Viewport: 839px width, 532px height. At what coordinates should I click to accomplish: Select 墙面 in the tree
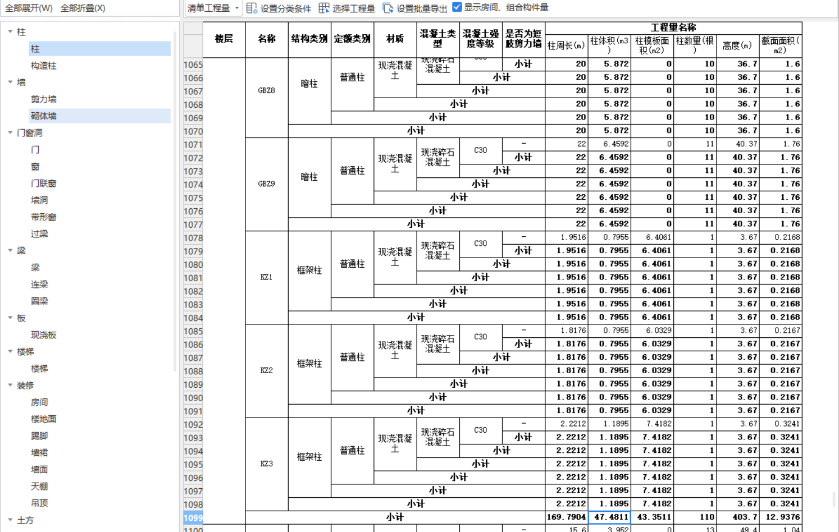pyautogui.click(x=39, y=470)
